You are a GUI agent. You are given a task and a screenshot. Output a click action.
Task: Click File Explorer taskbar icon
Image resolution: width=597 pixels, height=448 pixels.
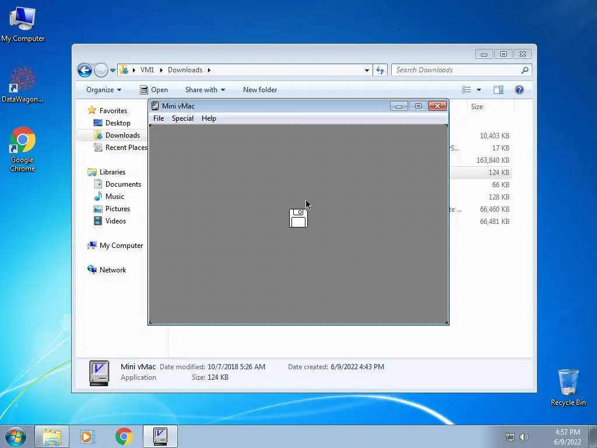[52, 436]
